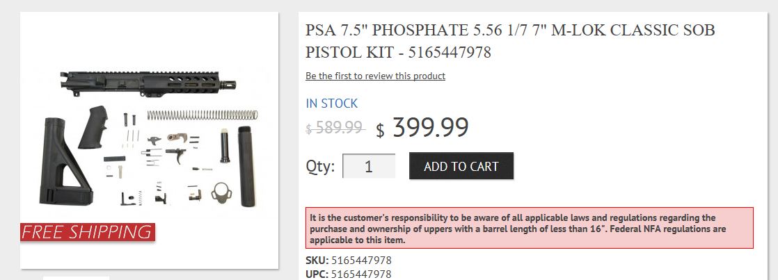Click the buffer weight in product photo

225,146
